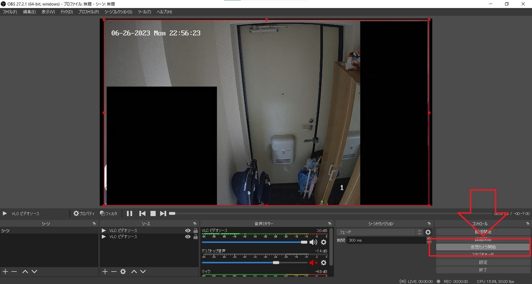Pause the VLC media playback
Viewport: 532px width, 284px height.
click(129, 214)
